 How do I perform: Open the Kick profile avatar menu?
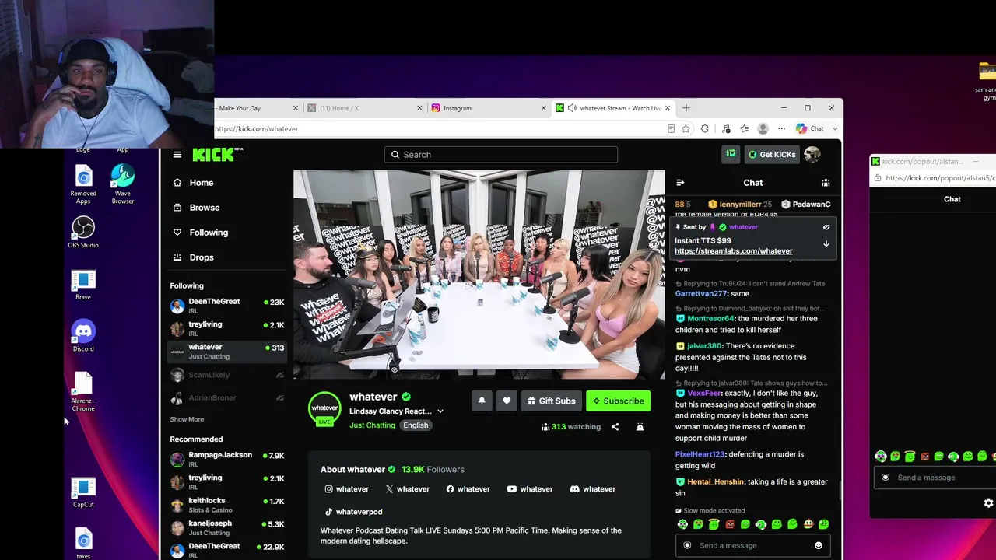point(812,155)
